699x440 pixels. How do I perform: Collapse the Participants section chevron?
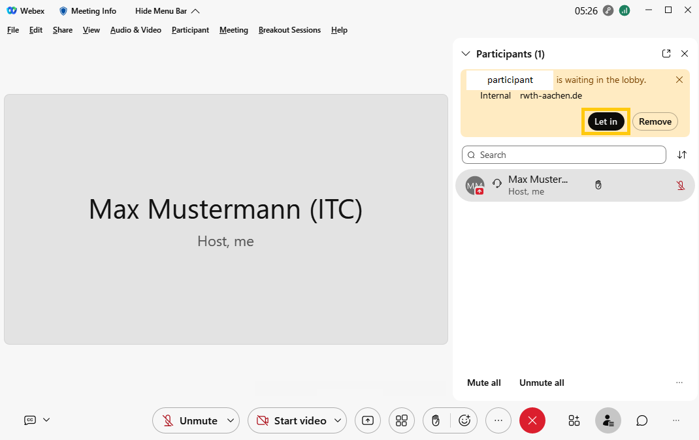coord(466,54)
